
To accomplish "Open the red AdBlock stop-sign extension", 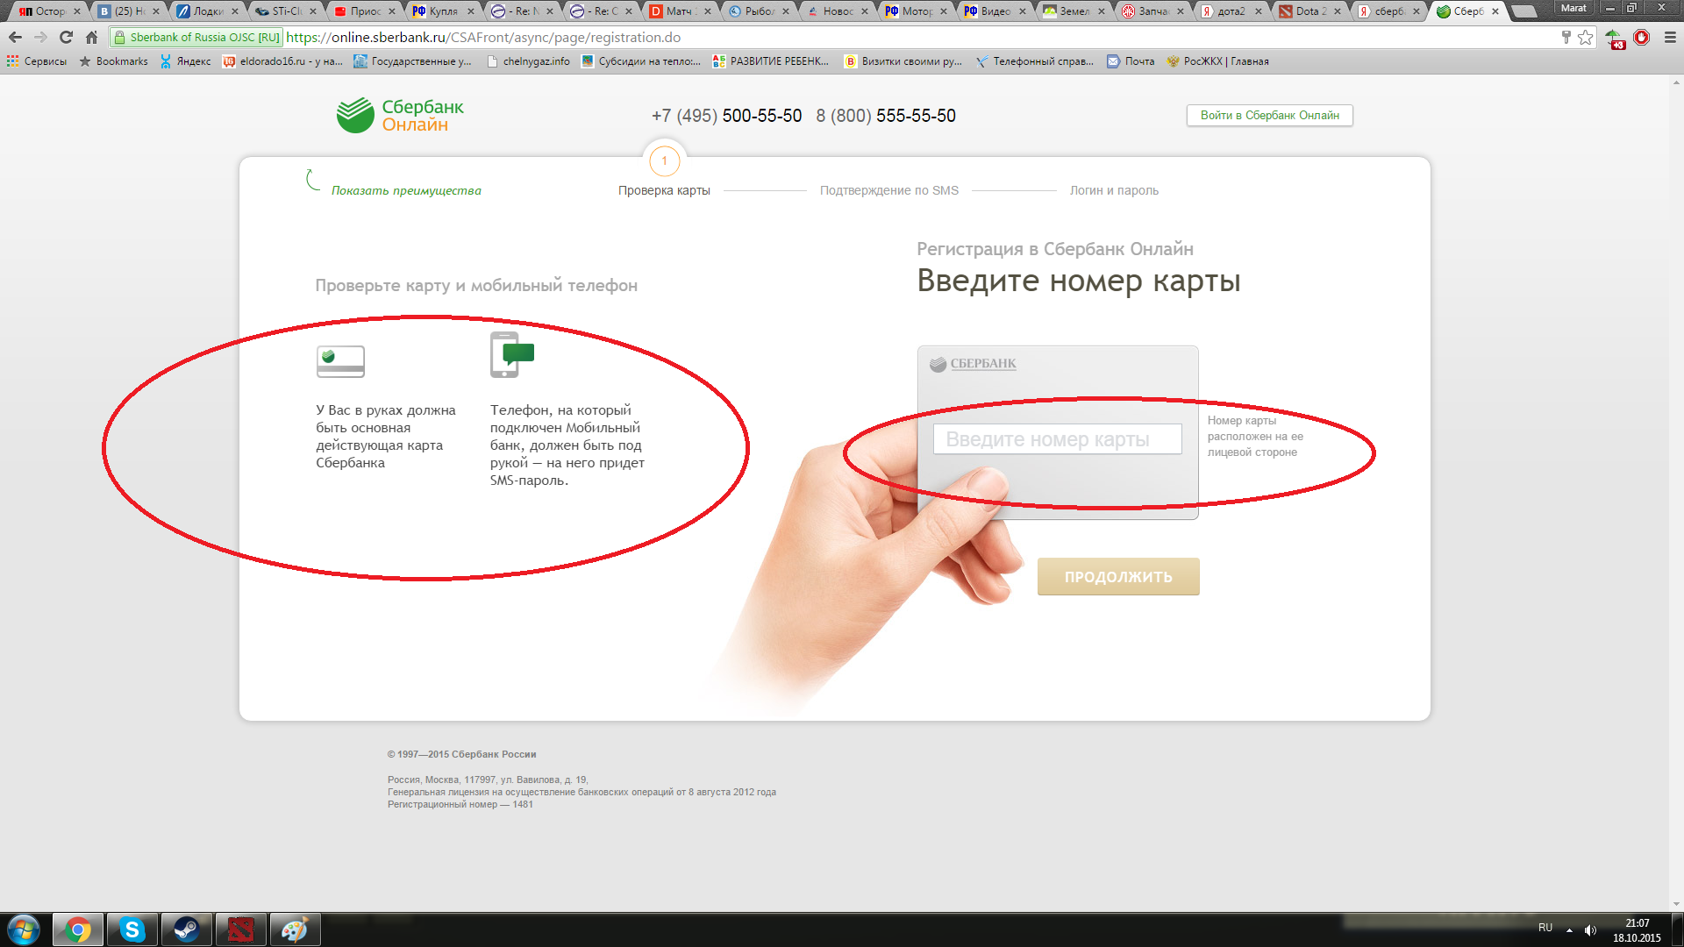I will [x=1642, y=38].
